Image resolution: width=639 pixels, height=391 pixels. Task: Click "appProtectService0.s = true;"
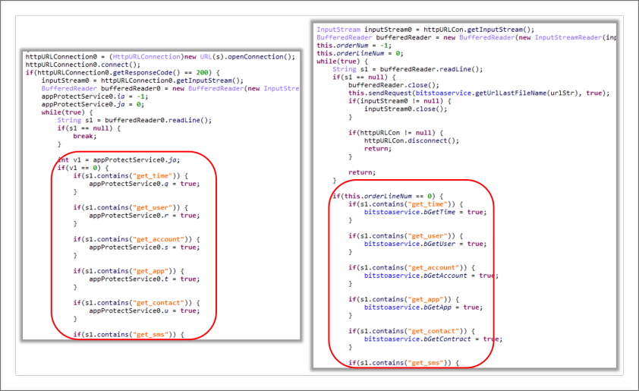(144, 248)
